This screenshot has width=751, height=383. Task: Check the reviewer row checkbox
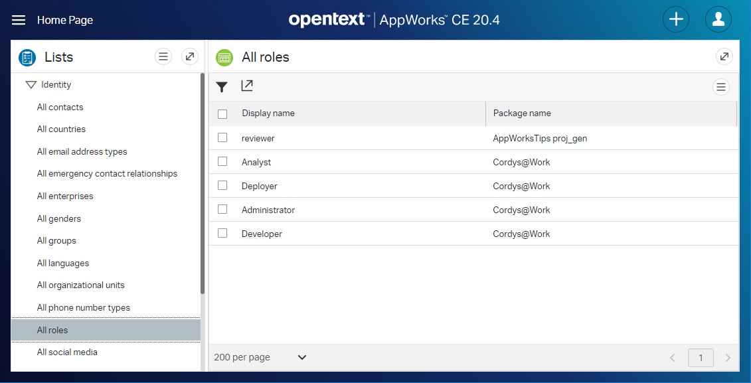[222, 138]
